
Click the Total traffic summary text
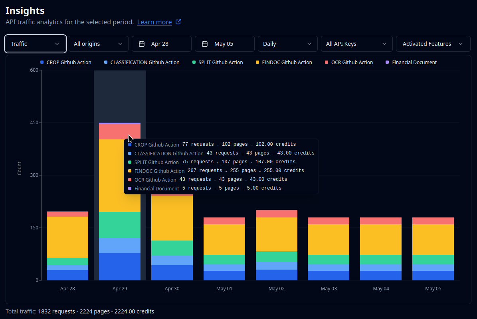[x=80, y=311]
